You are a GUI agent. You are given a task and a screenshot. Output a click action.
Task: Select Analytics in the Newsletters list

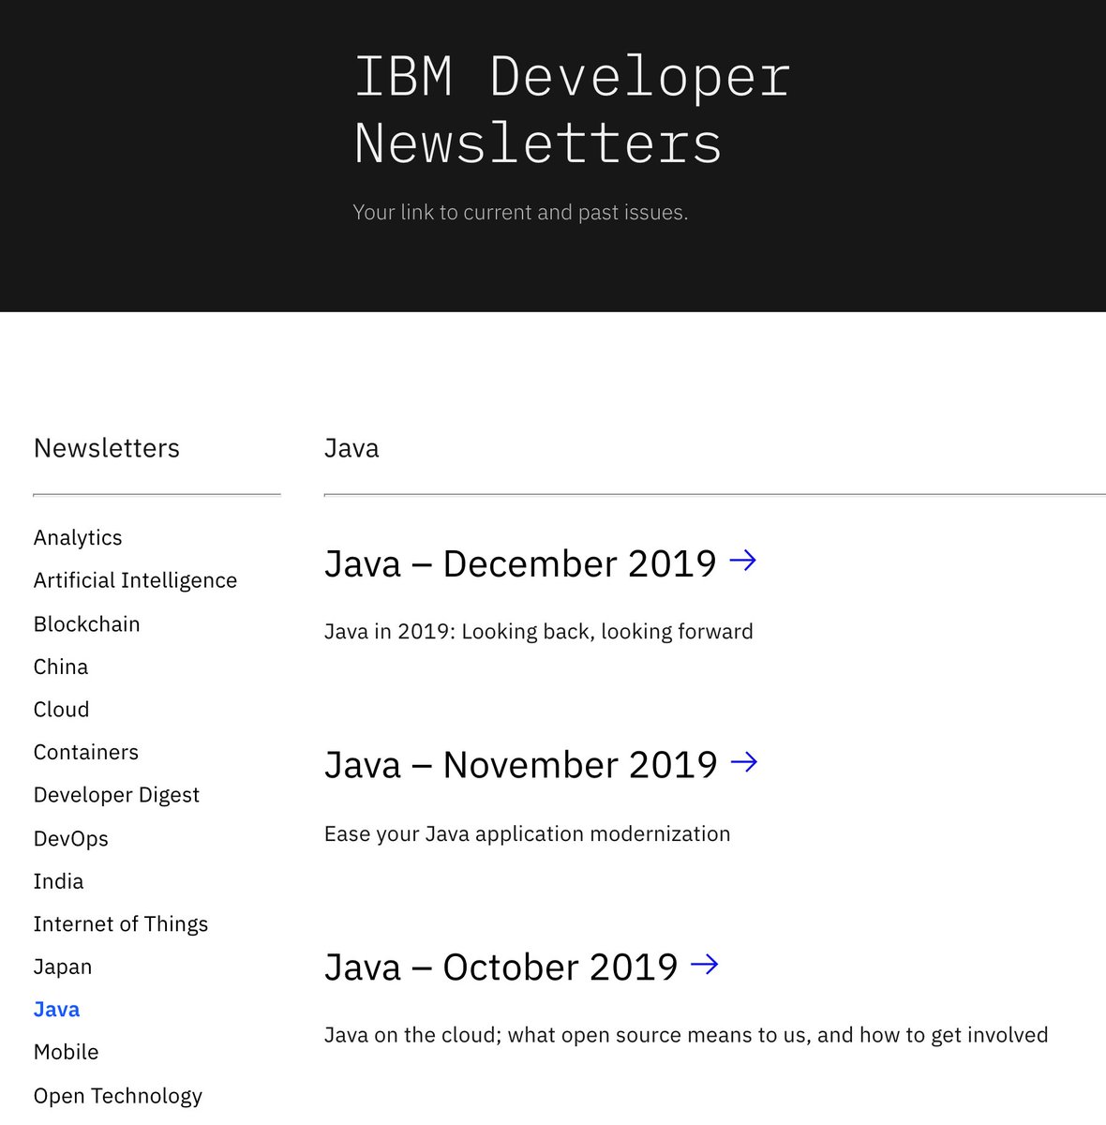pyautogui.click(x=78, y=537)
